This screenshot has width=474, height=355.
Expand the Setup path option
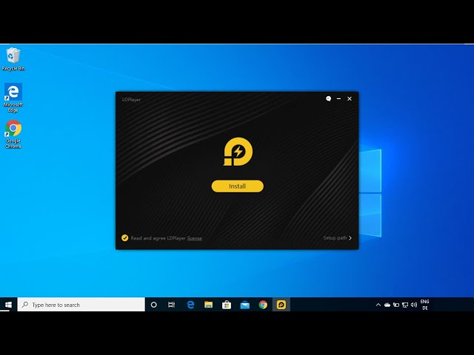tap(338, 238)
